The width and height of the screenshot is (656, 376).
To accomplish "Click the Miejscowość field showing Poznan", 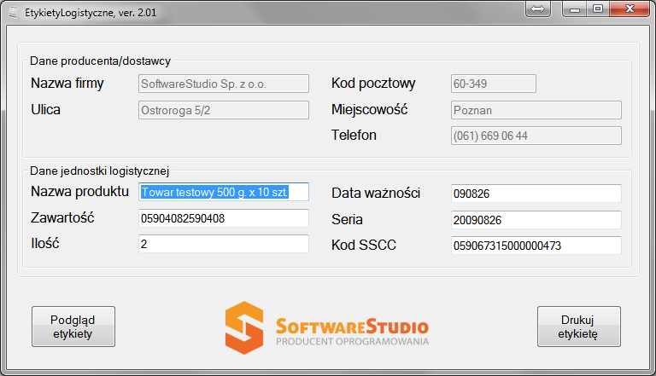I will 536,110.
